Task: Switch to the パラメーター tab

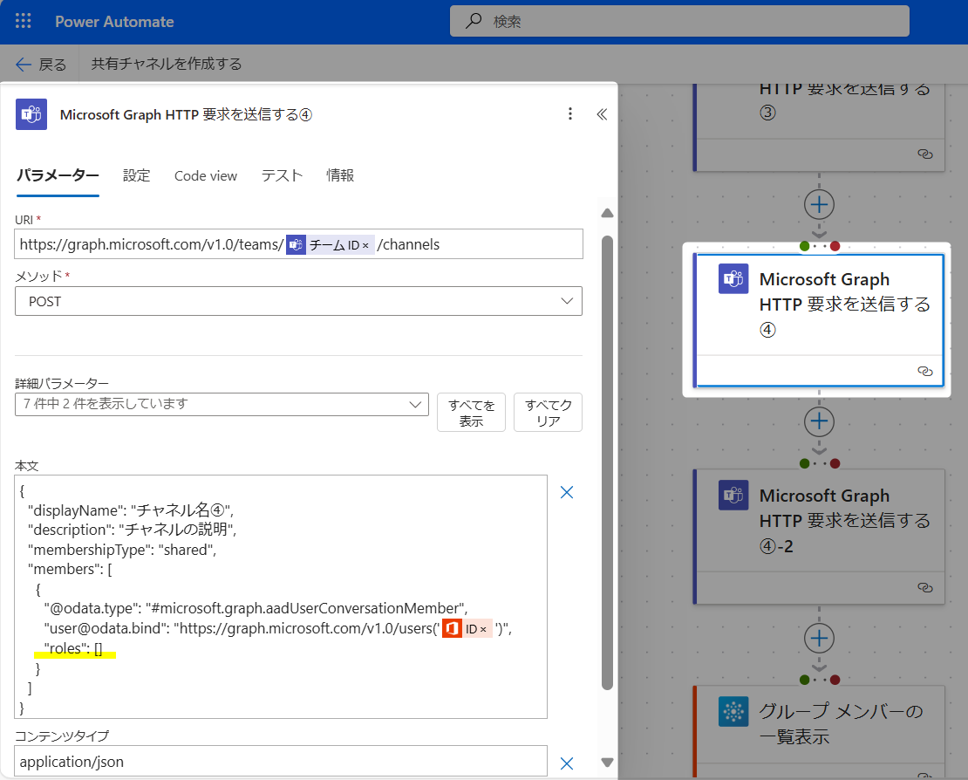Action: click(x=58, y=175)
